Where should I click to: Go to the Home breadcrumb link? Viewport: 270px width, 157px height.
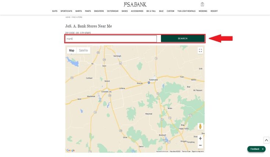coord(68,17)
